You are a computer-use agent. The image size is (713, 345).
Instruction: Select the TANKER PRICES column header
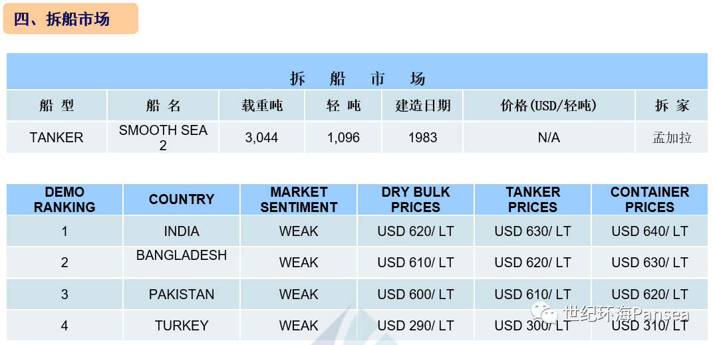pyautogui.click(x=533, y=199)
